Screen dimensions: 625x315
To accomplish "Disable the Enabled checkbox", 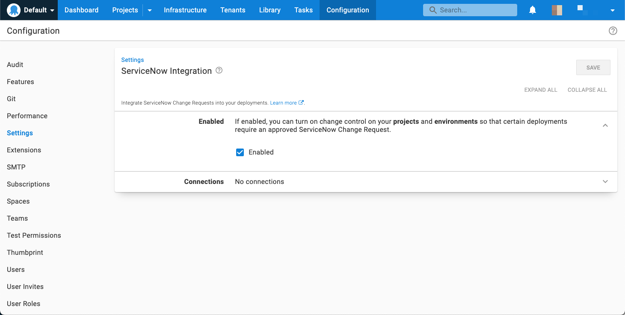I will click(x=240, y=152).
